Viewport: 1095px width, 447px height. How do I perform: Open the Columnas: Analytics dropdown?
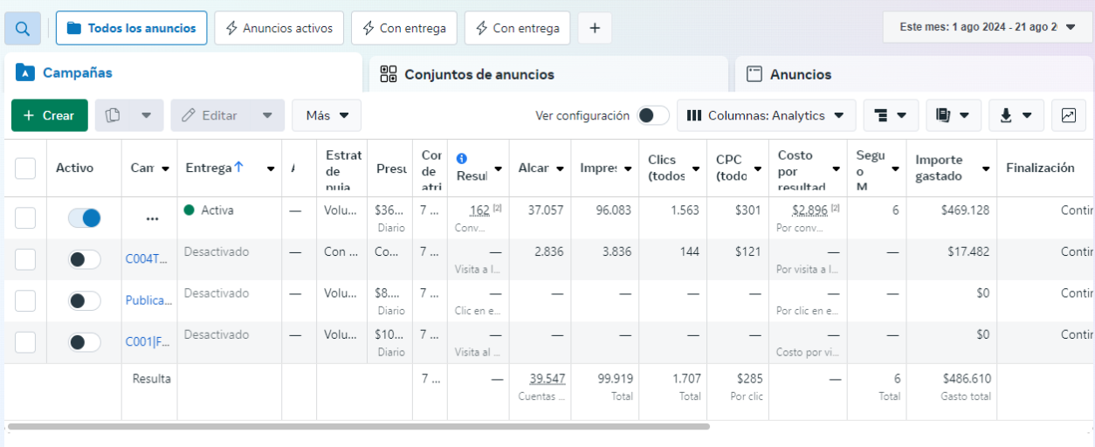[x=766, y=115]
